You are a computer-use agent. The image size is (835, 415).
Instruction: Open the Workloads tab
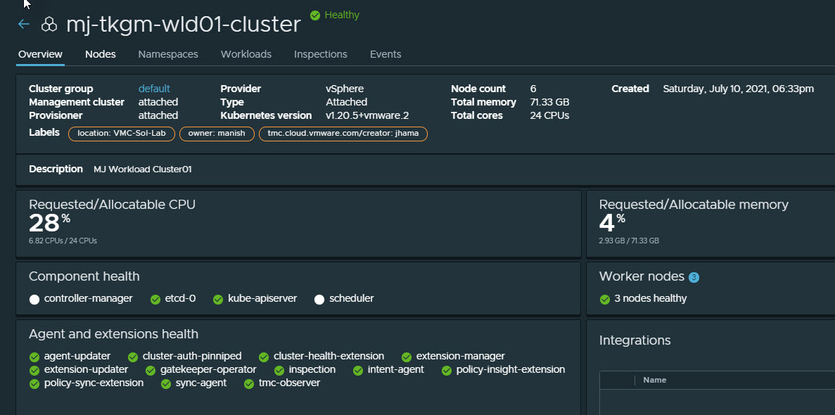click(x=246, y=54)
